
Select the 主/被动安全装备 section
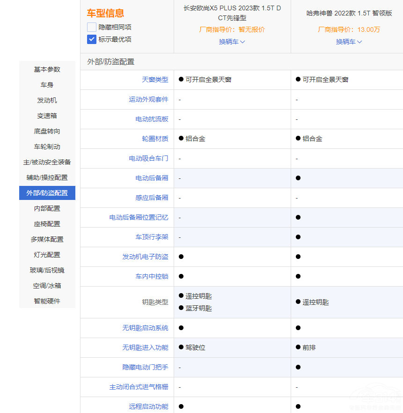tap(47, 162)
